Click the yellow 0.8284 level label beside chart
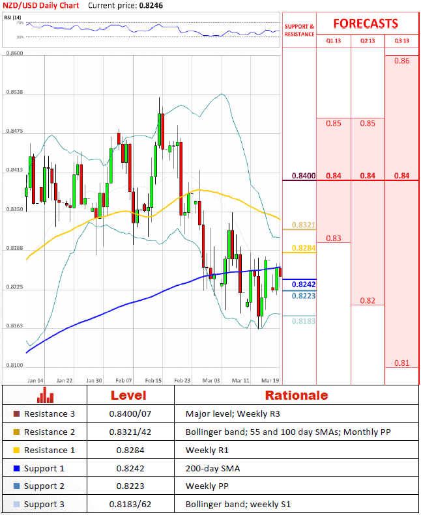 [304, 248]
